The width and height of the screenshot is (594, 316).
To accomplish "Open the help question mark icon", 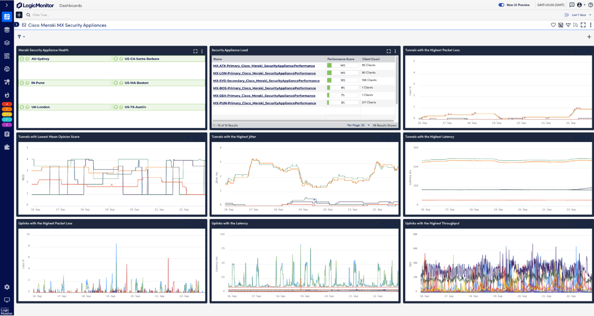I will click(x=590, y=5).
